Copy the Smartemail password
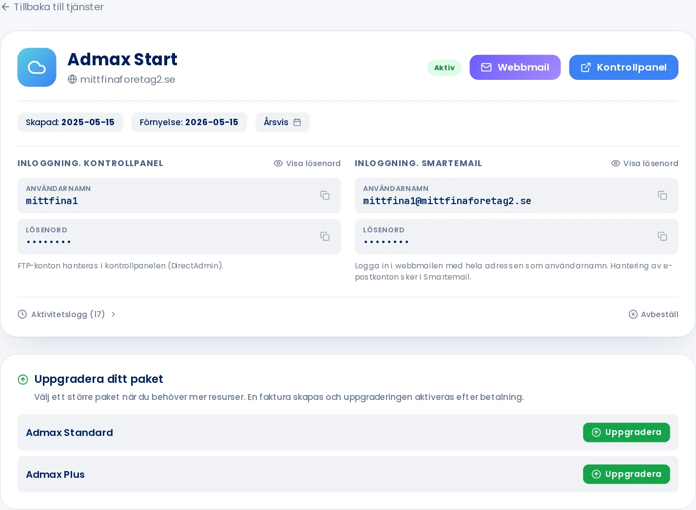Viewport: 696px width, 510px height. [x=662, y=236]
